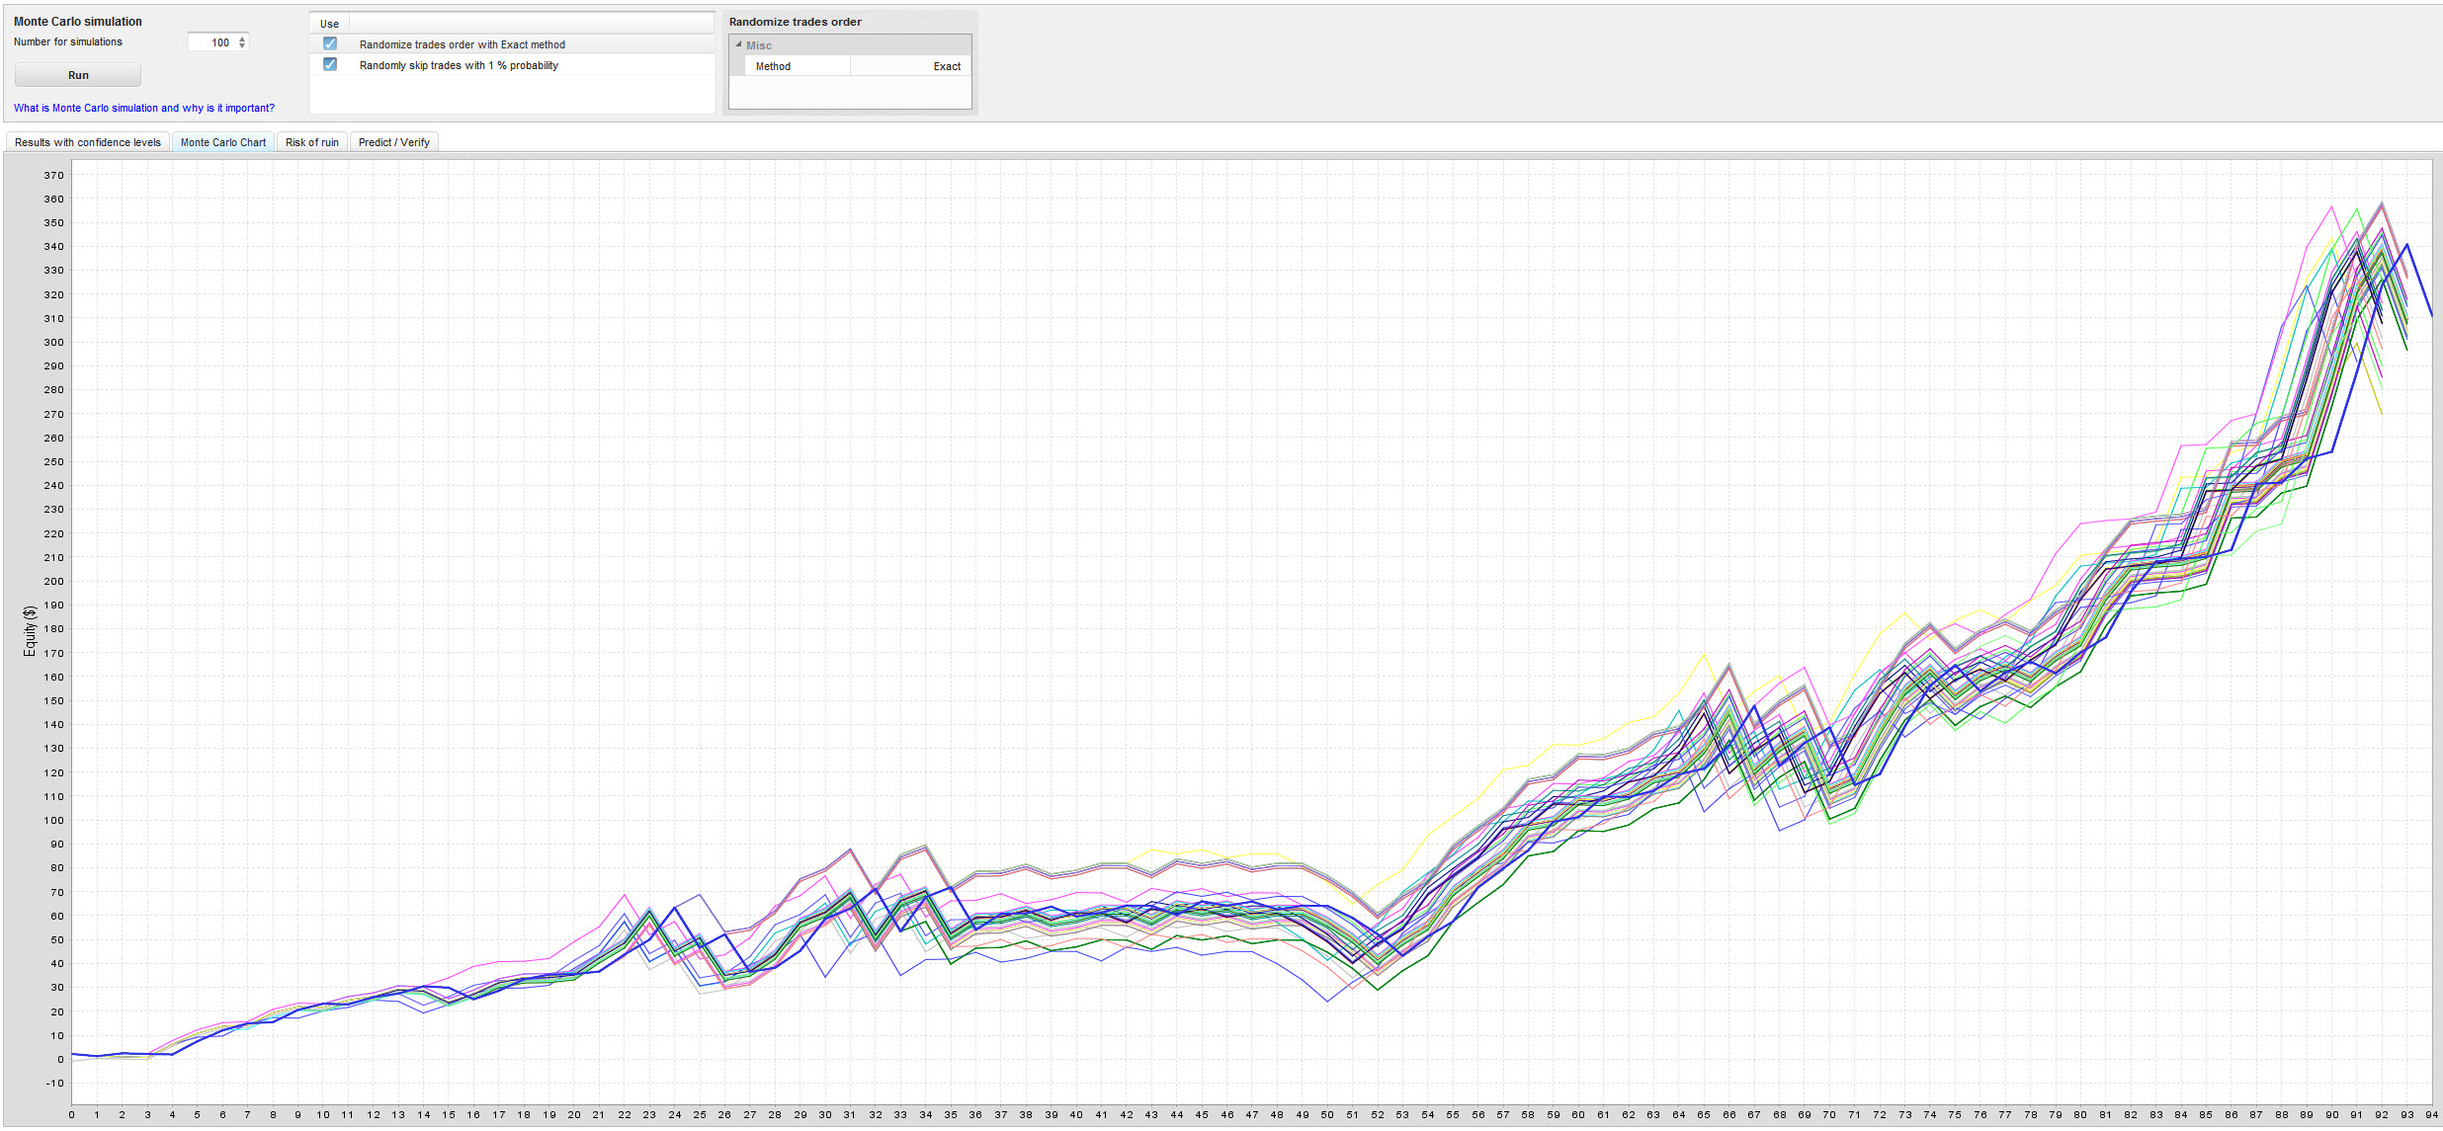Click the 370 value on the equity axis
This screenshot has width=2443, height=1131.
click(53, 175)
